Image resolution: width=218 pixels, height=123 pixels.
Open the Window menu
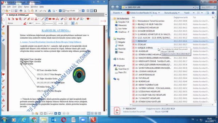point(34,7)
